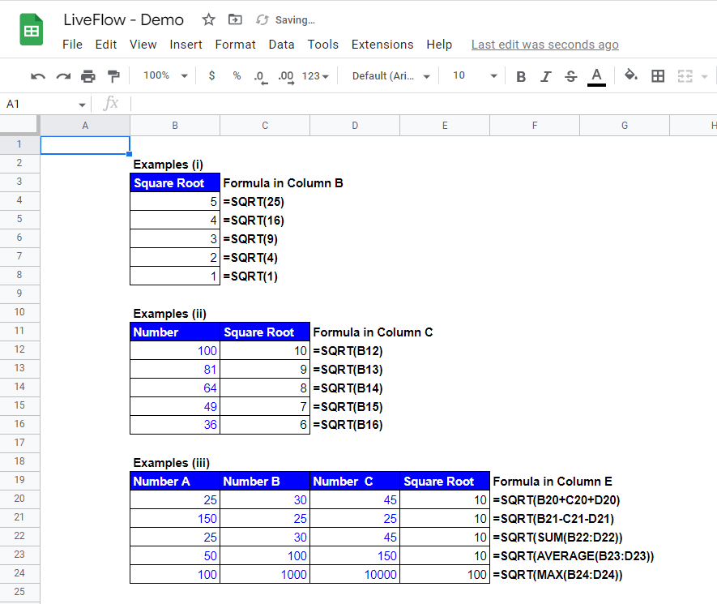This screenshot has width=717, height=604.
Task: Click the merge cells icon
Action: [685, 76]
